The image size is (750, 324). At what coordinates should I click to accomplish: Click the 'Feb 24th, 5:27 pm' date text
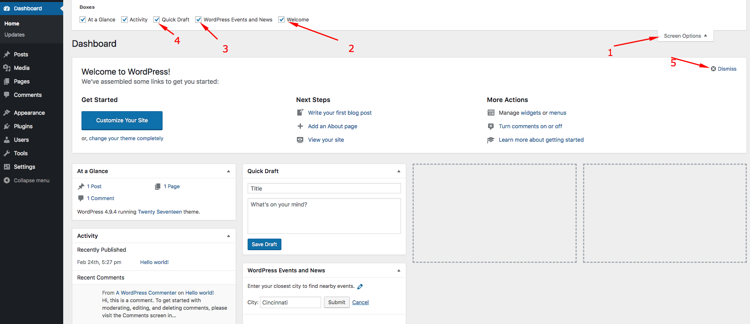(99, 262)
